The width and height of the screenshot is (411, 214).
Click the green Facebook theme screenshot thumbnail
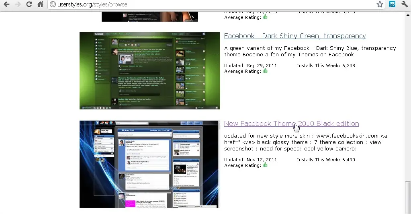(x=150, y=71)
